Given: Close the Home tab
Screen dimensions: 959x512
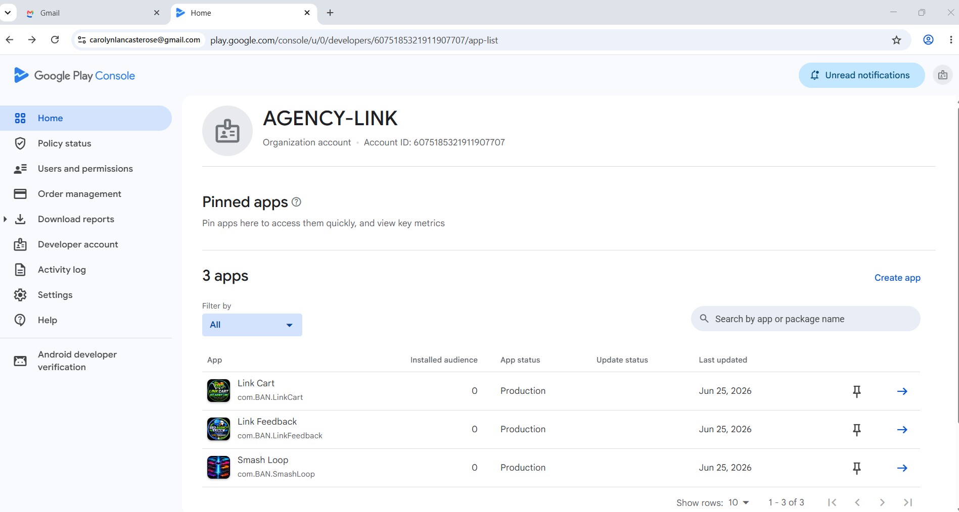Looking at the screenshot, I should tap(307, 13).
